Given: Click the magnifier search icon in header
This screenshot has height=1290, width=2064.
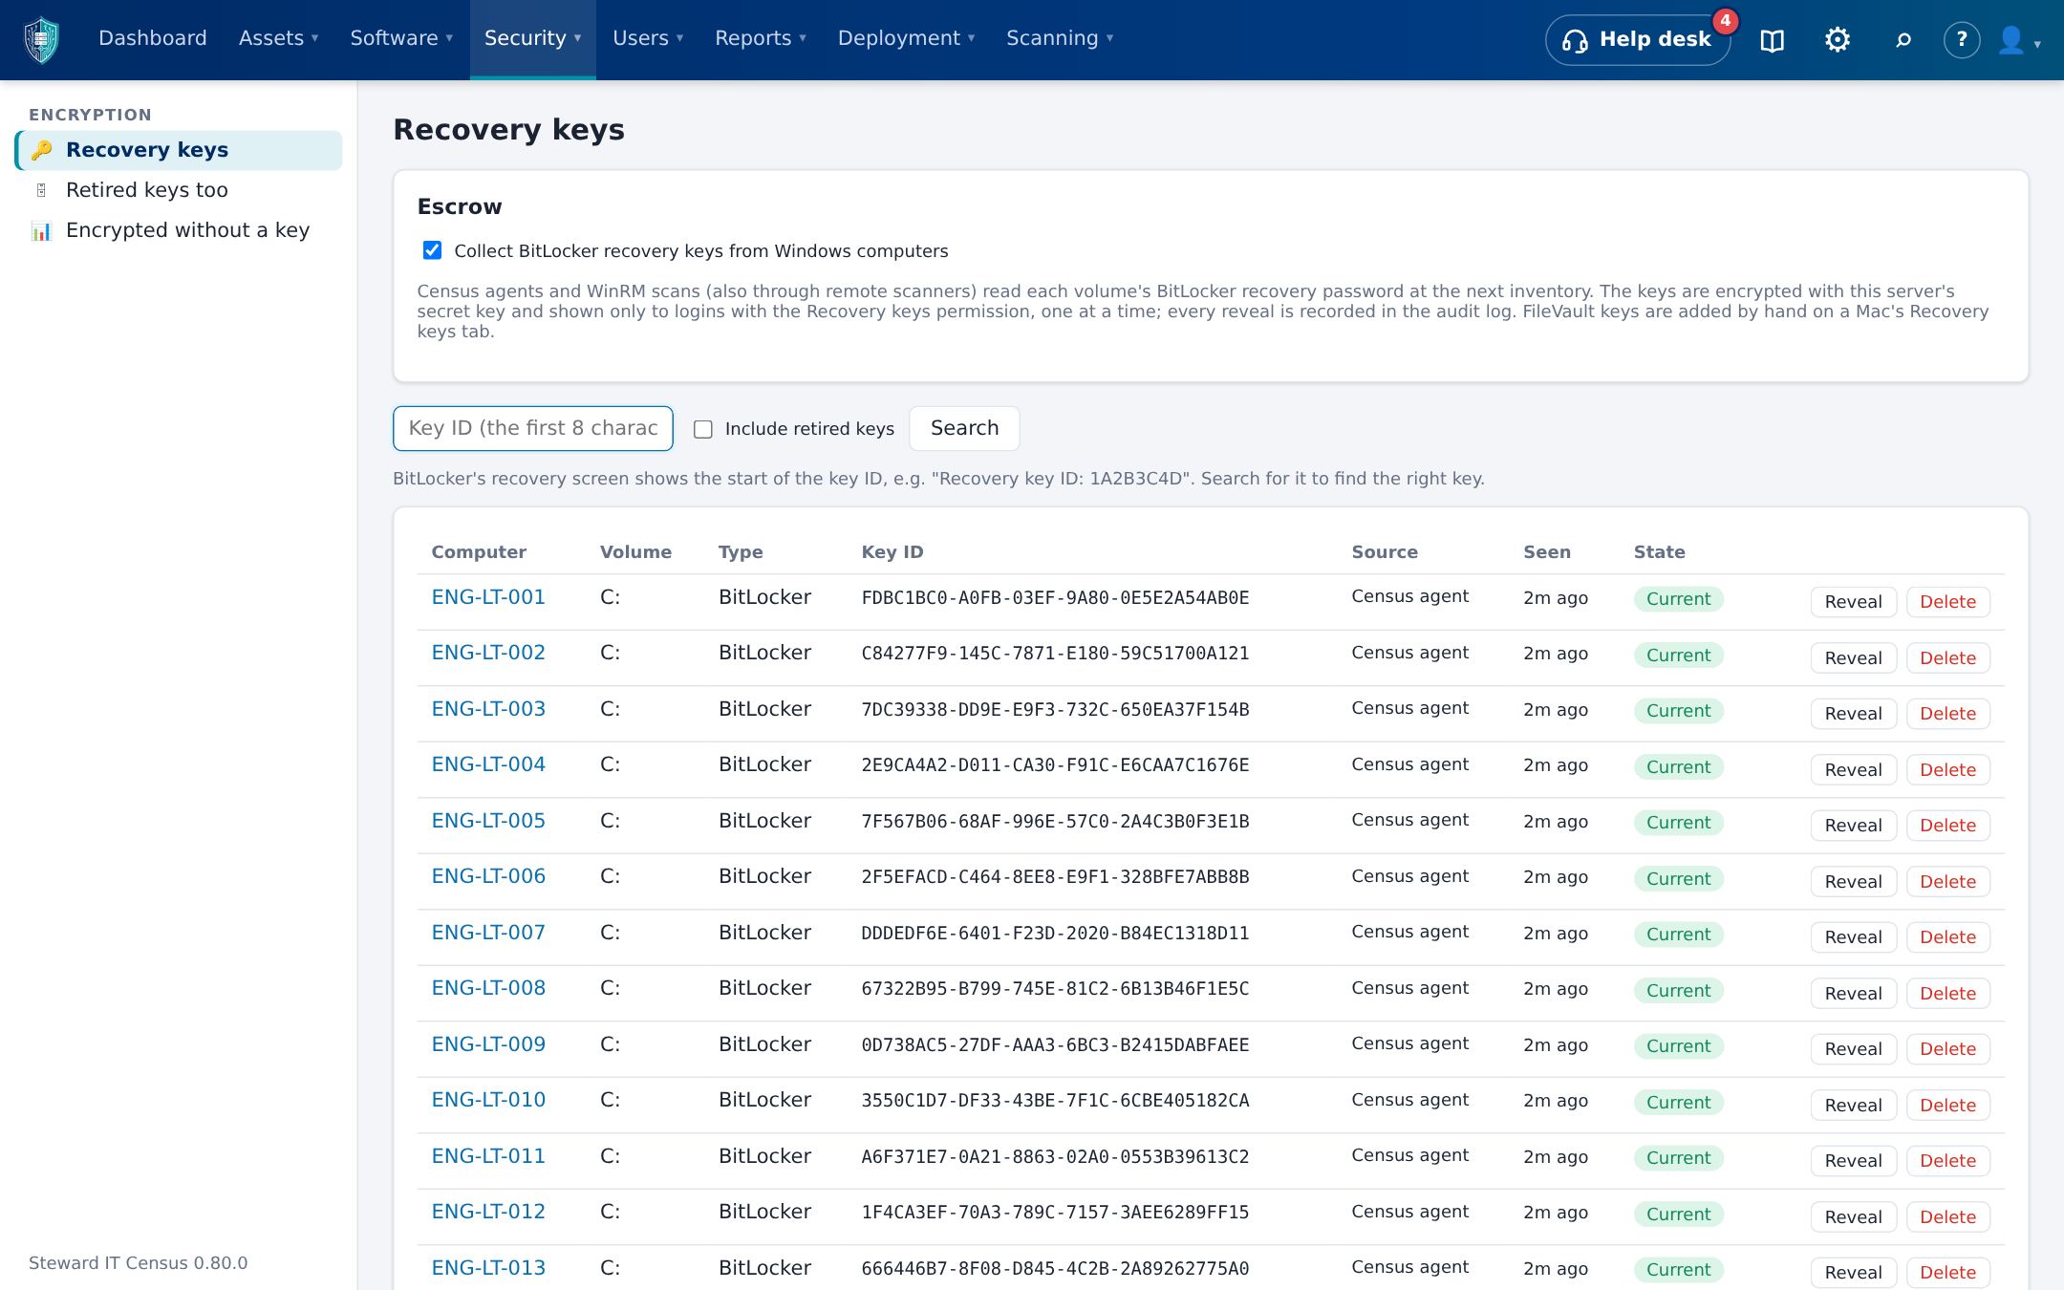Looking at the screenshot, I should [x=1903, y=40].
